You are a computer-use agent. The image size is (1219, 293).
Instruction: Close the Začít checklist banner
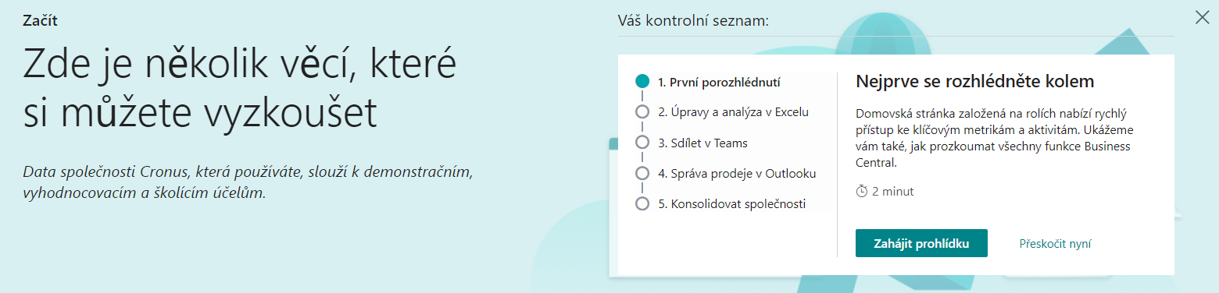coord(1202,17)
